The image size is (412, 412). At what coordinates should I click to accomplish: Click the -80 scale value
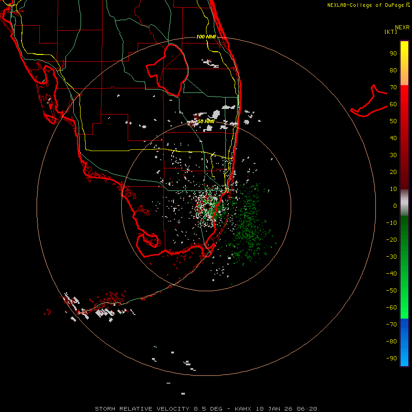click(391, 342)
